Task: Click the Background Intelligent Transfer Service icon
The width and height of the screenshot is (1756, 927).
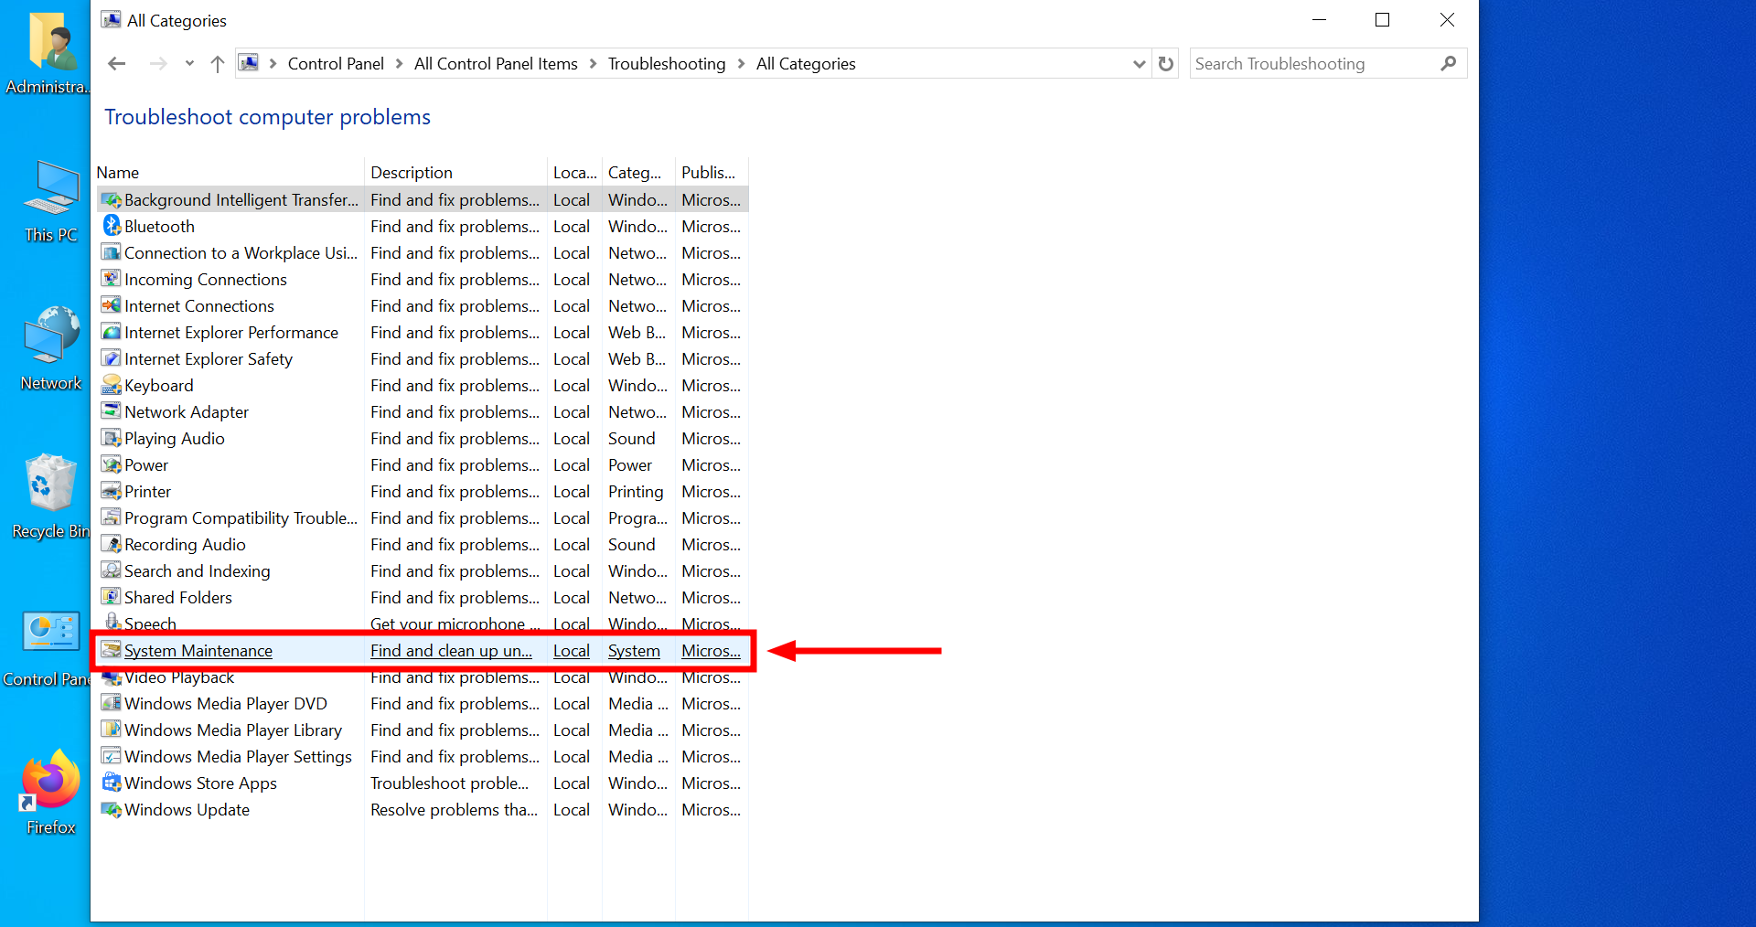Action: coord(112,199)
